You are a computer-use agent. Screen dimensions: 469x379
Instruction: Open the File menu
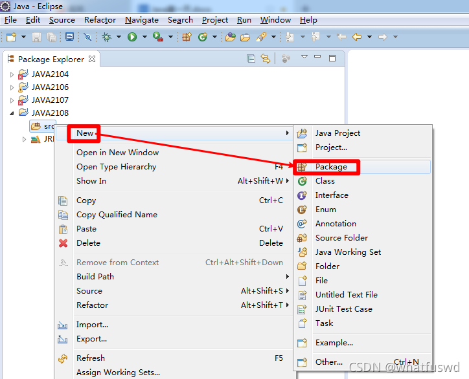pyautogui.click(x=11, y=20)
